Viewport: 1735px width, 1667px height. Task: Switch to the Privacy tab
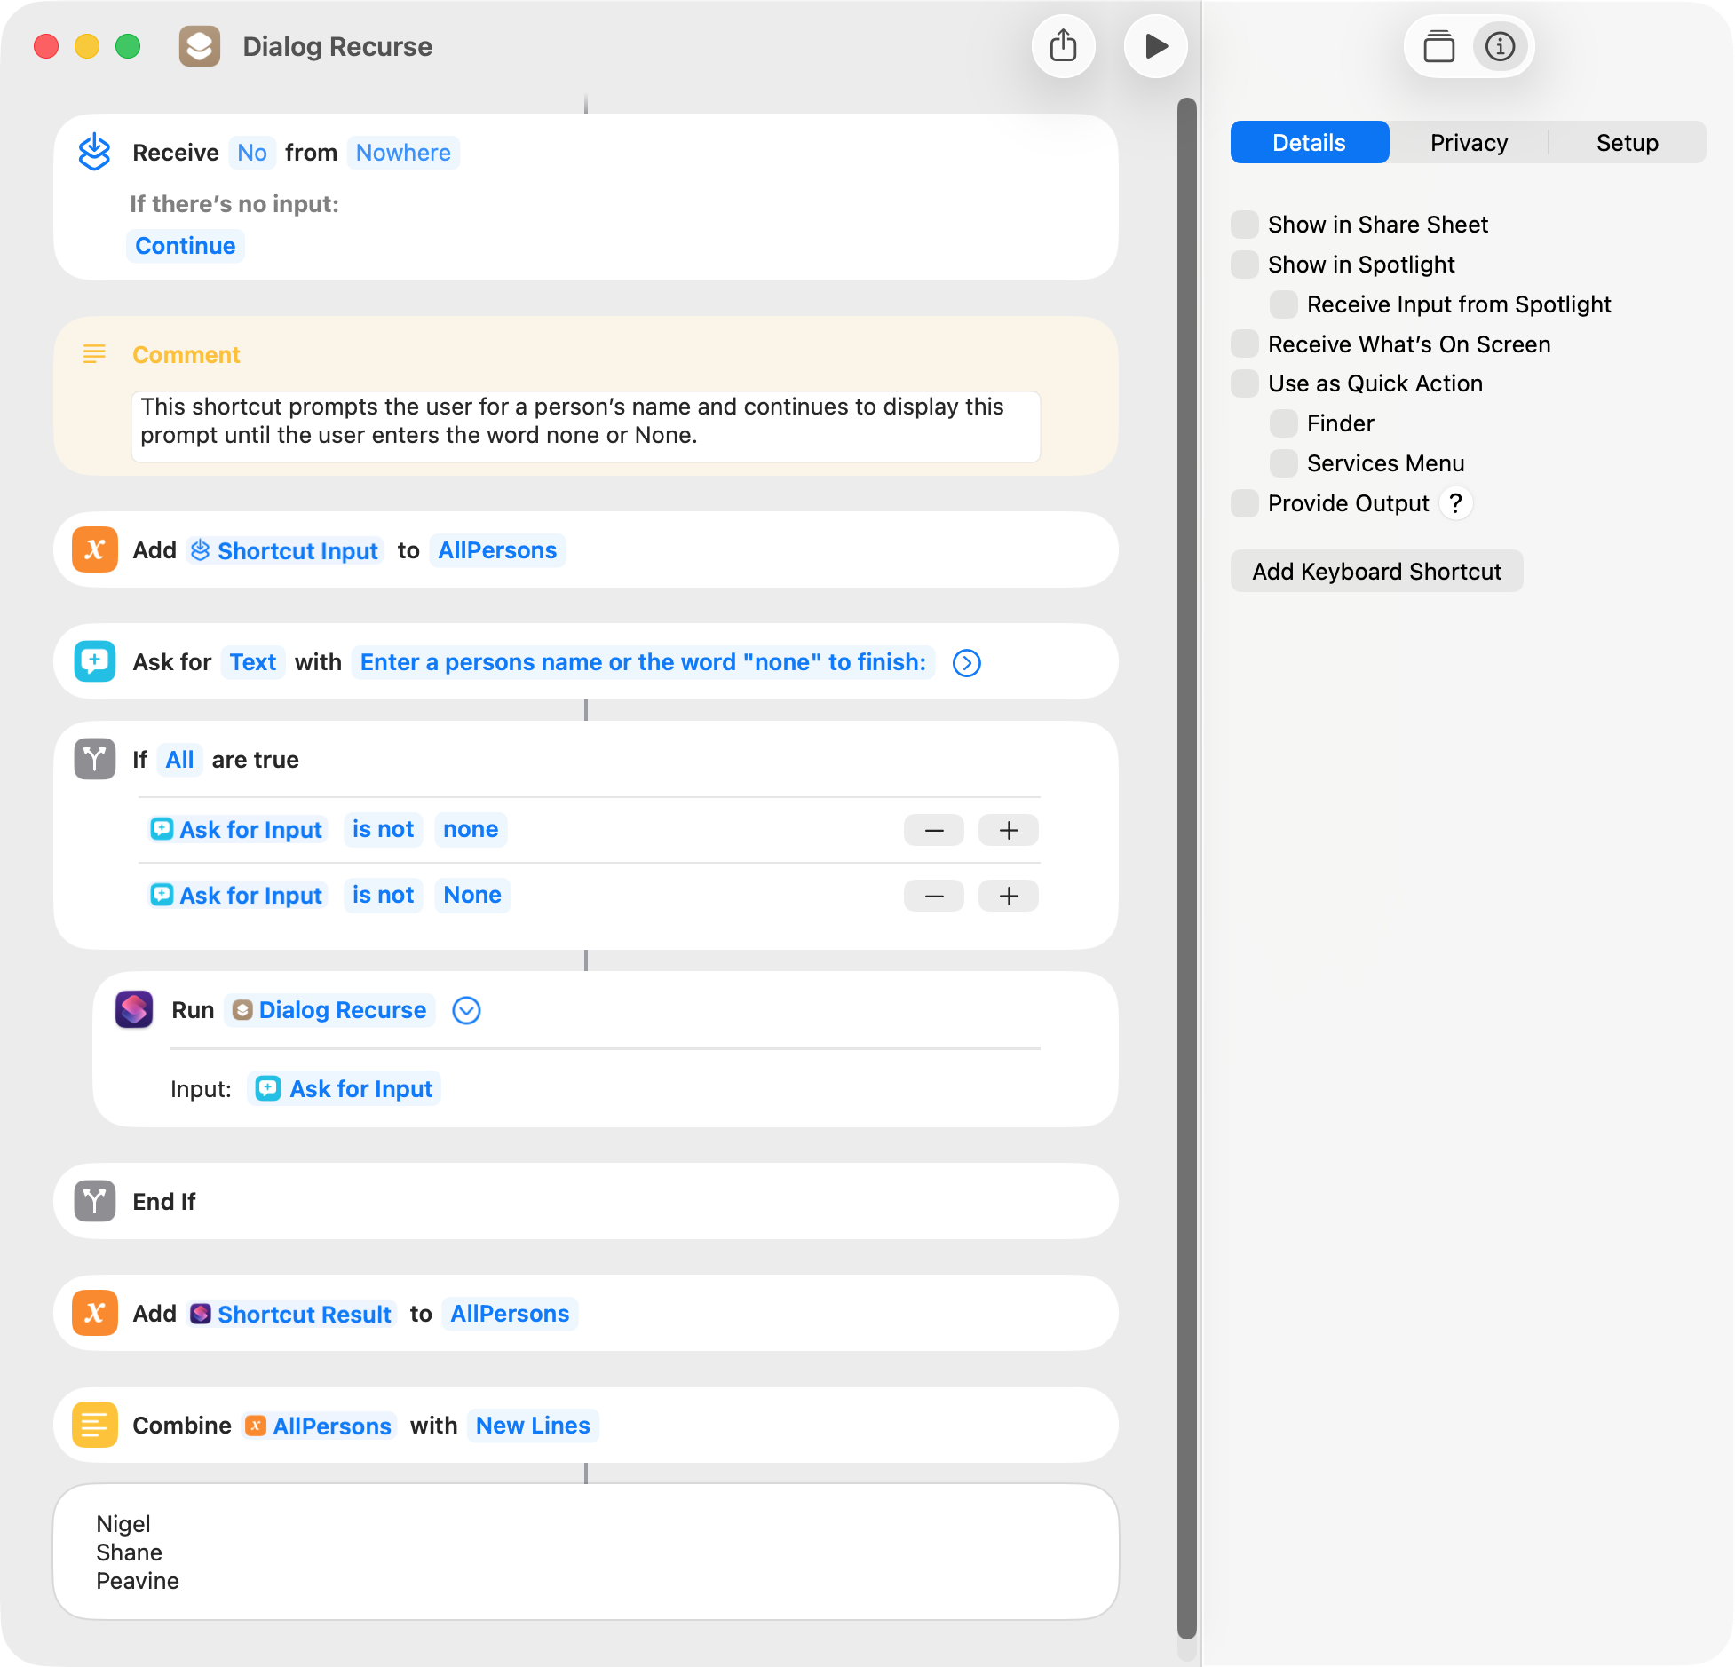pos(1469,143)
